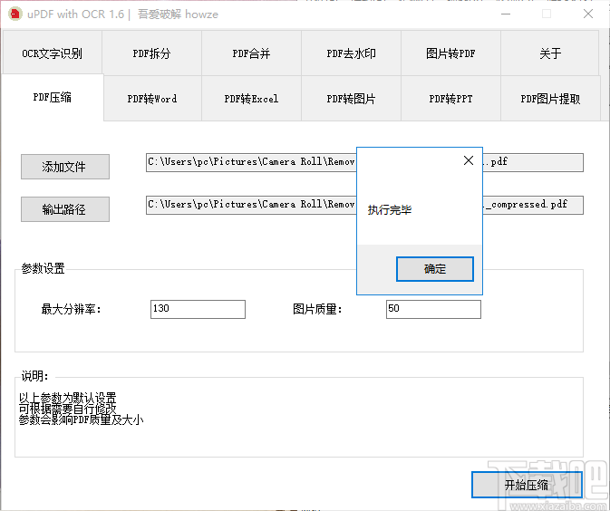Open the 关于 tab

549,53
